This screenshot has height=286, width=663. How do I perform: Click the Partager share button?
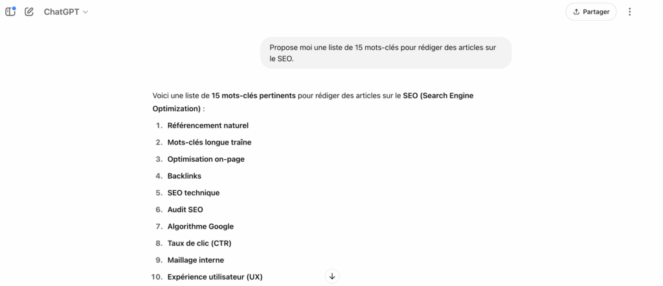[591, 12]
